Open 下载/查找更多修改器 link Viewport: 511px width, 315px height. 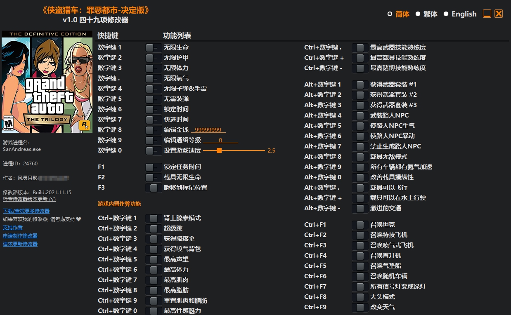click(26, 211)
